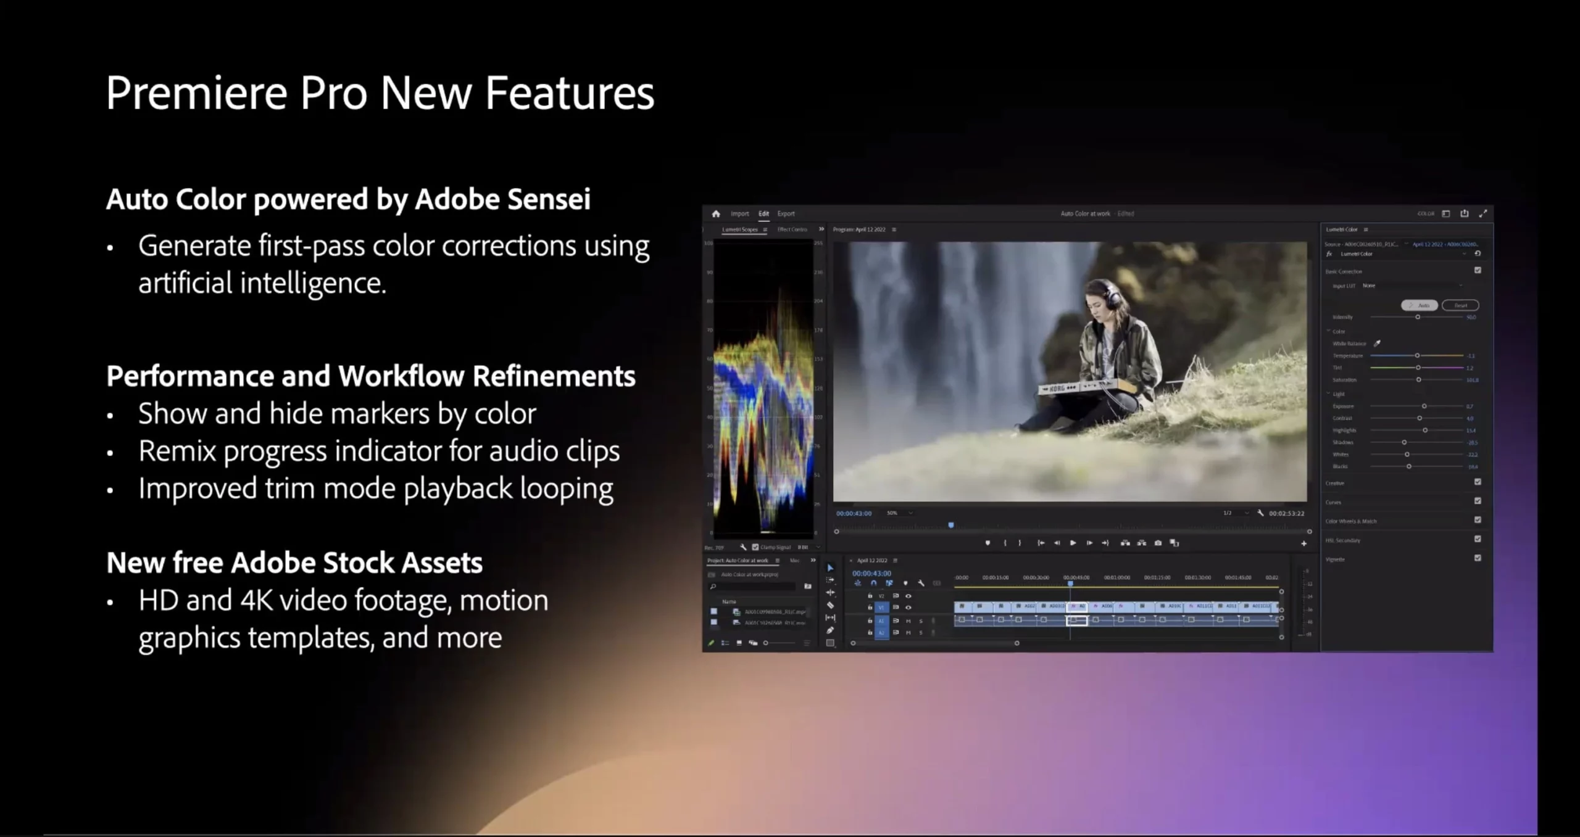
Task: Select the Pen tool
Action: pos(830,630)
